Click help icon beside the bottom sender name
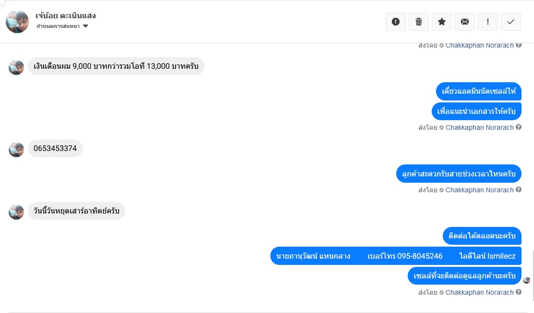 coord(519,292)
